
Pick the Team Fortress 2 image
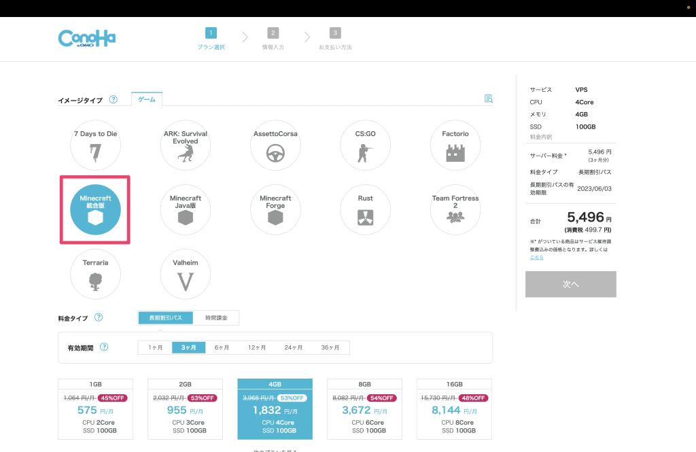pos(455,209)
